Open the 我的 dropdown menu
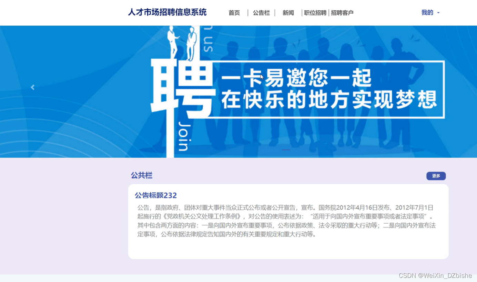 430,13
